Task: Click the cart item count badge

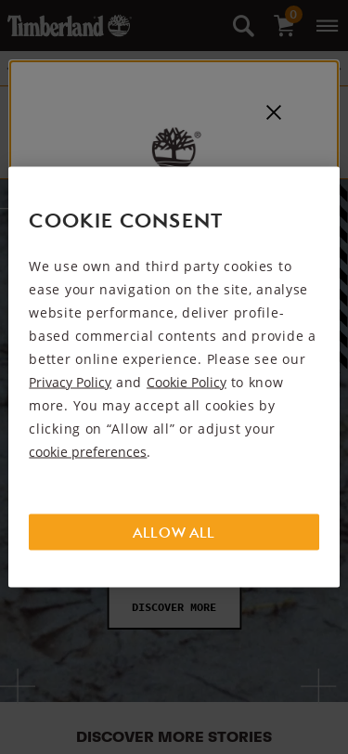Action: [x=293, y=15]
